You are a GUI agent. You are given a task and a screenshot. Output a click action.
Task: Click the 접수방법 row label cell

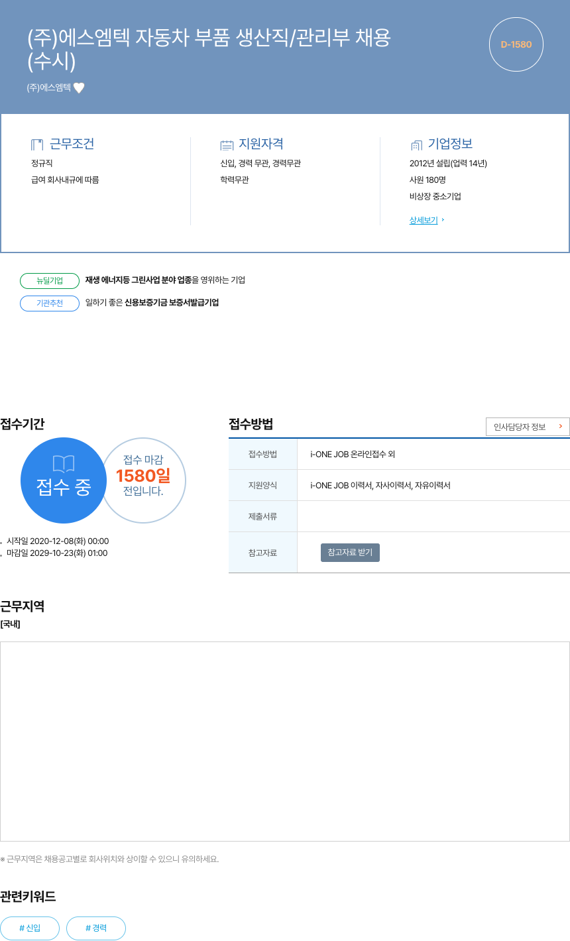[x=263, y=454]
